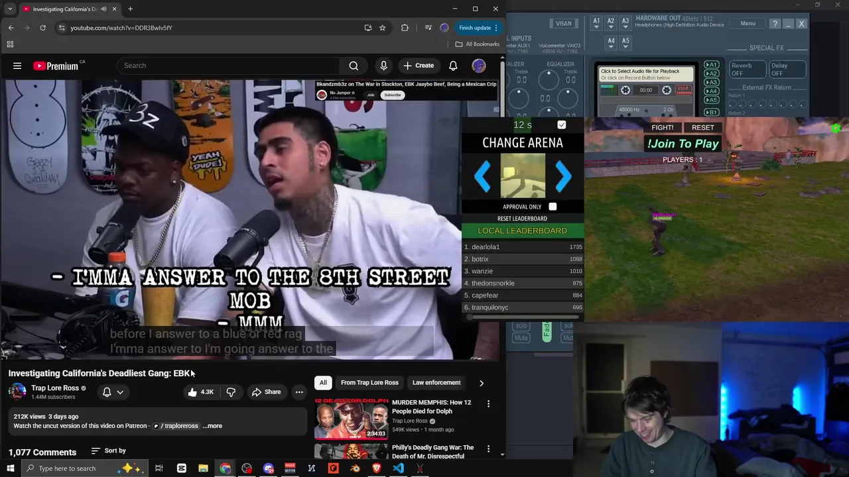Open A1 hardware output device dropdown
Image resolution: width=849 pixels, height=477 pixels.
point(596,23)
